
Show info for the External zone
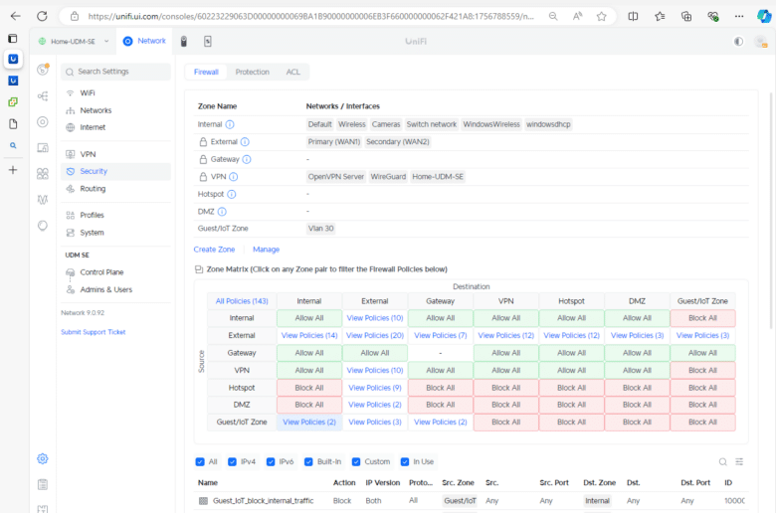(245, 142)
